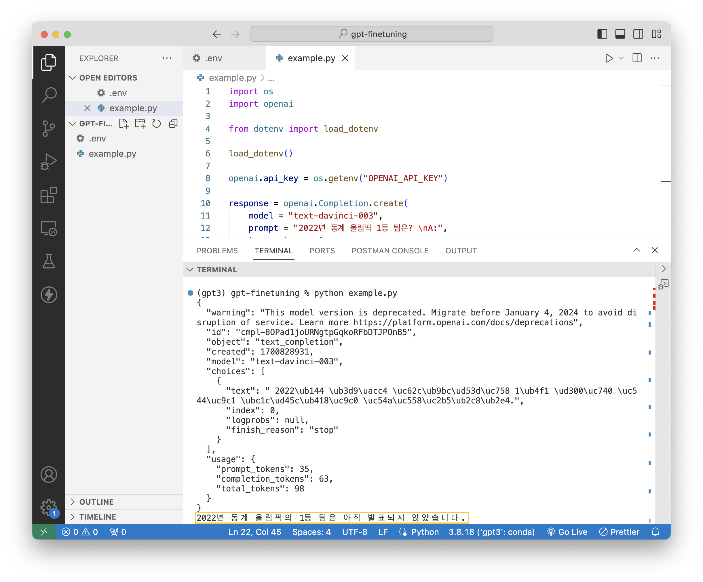Toggle the bottom panel visibility
This screenshot has width=703, height=582.
click(620, 34)
